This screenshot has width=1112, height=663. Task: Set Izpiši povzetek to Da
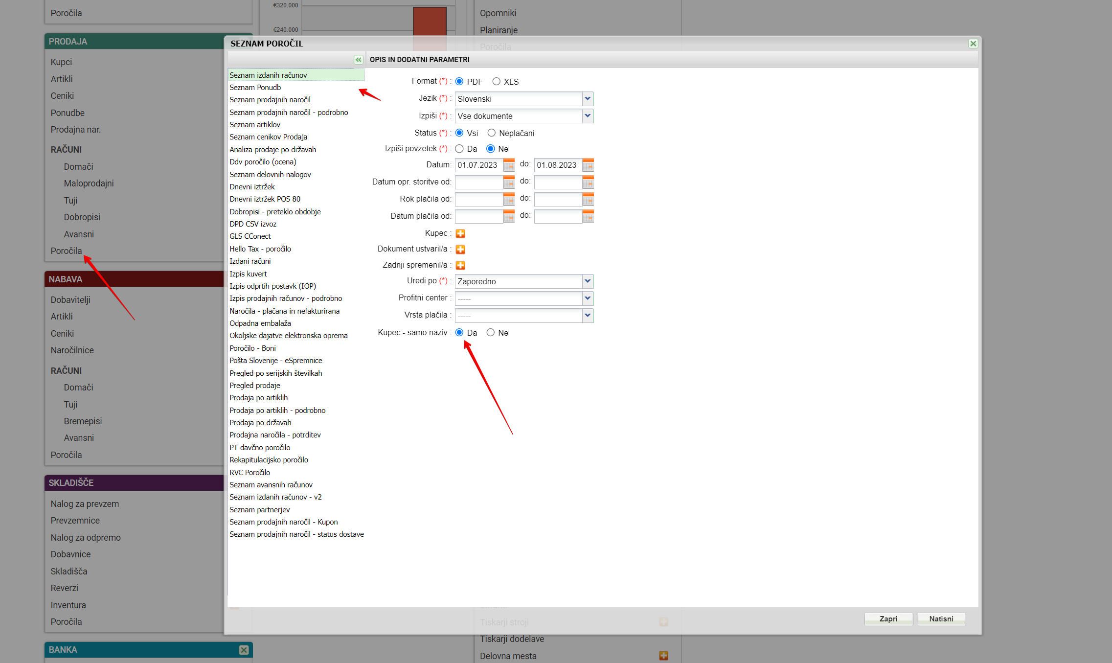[459, 149]
